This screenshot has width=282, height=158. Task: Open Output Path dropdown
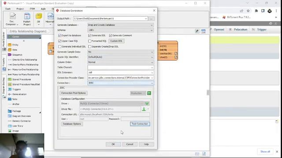click(x=146, y=18)
